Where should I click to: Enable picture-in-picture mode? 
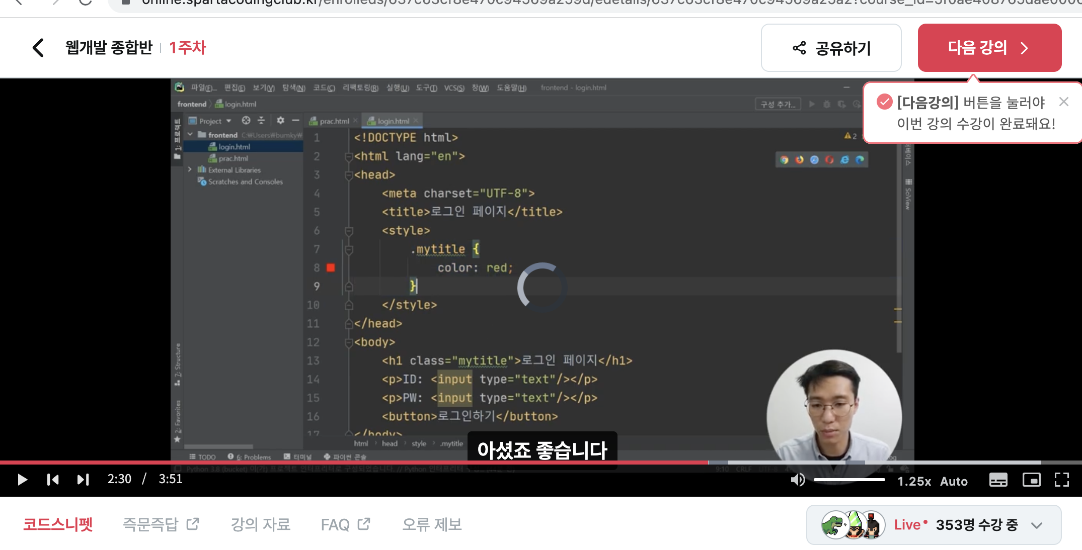(1031, 480)
